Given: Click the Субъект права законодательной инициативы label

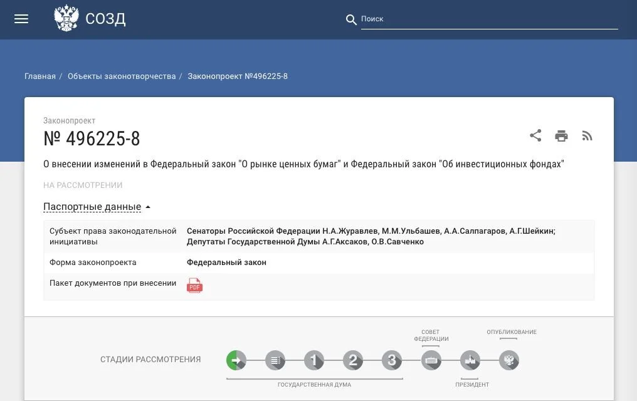Looking at the screenshot, I should point(113,236).
